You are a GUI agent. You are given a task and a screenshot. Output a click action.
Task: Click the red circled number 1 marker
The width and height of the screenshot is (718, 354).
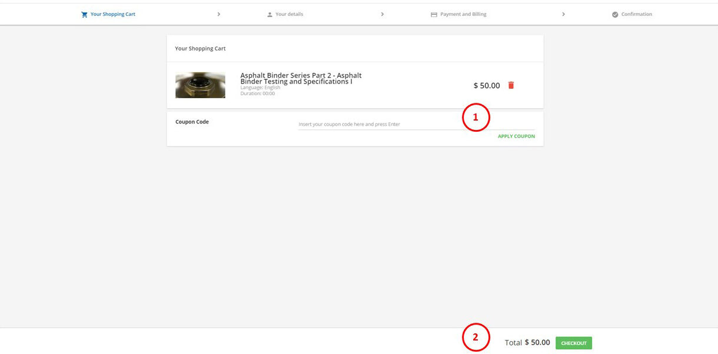pos(476,118)
